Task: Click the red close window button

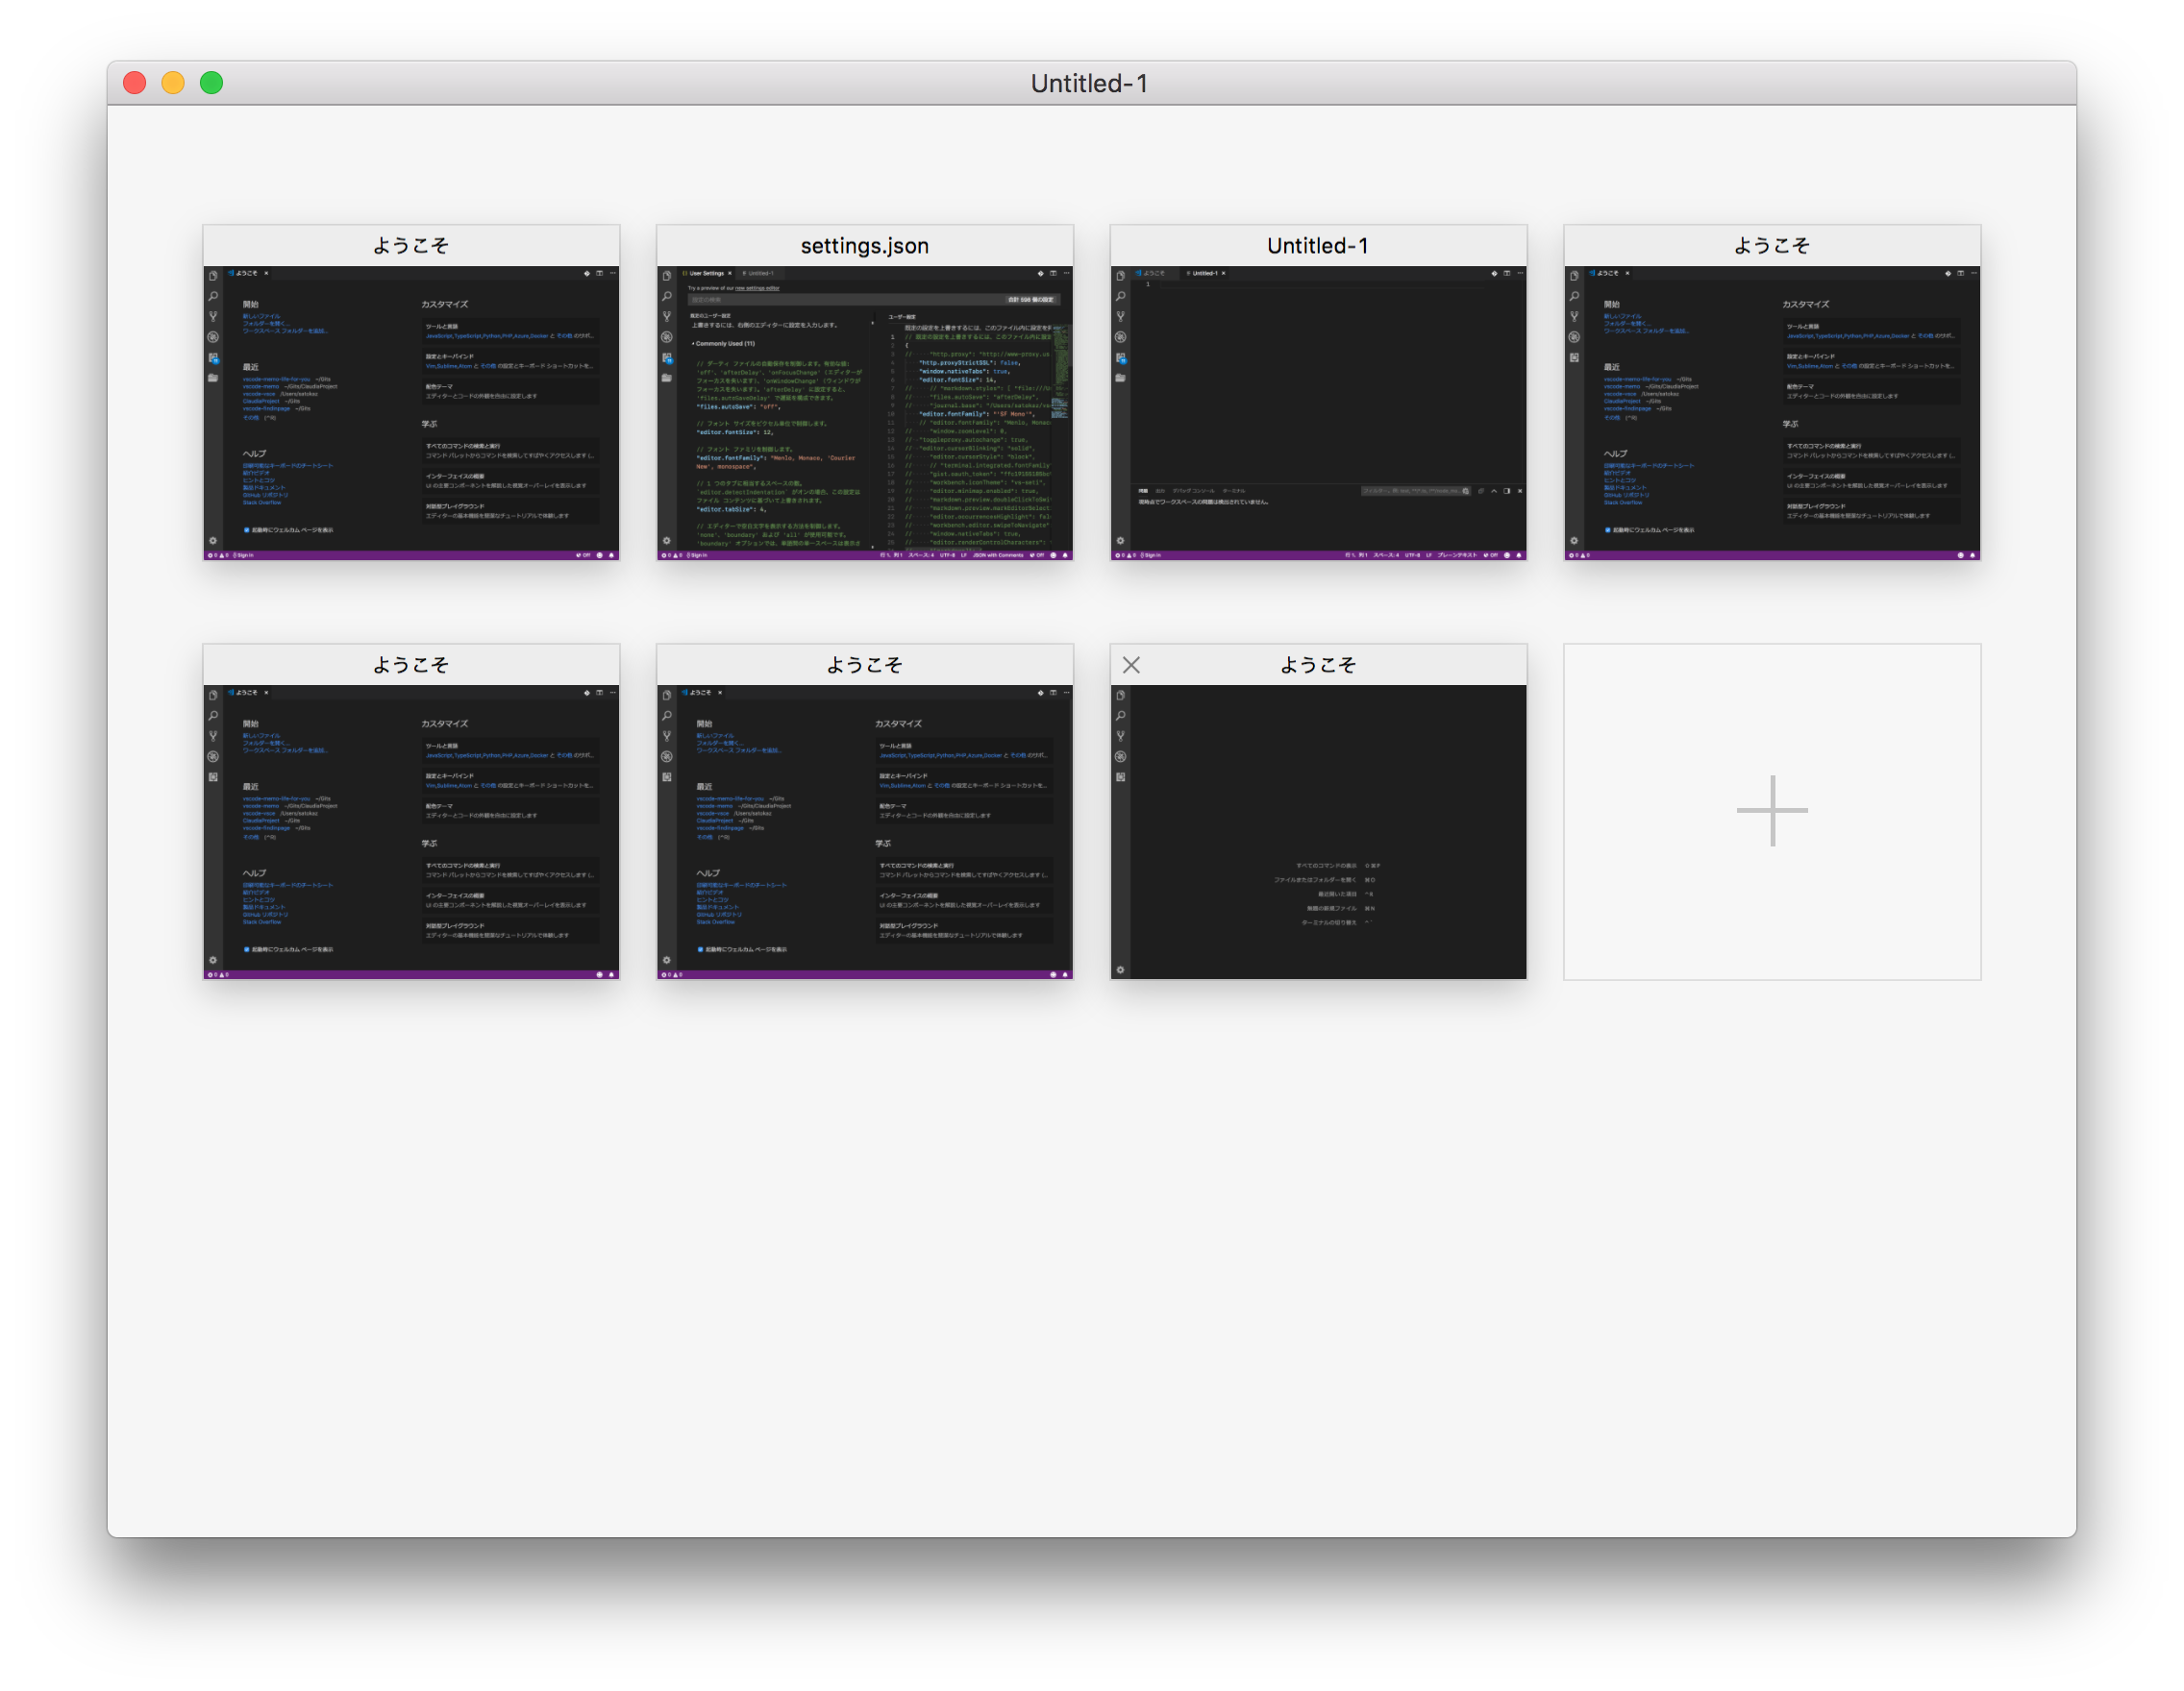Action: (135, 83)
